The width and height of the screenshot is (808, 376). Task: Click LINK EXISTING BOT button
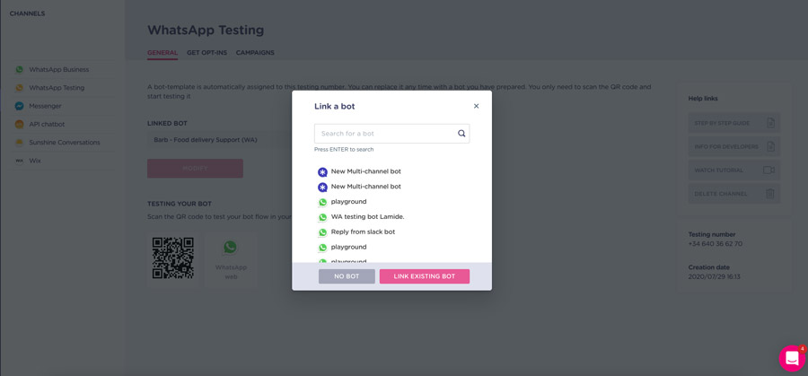coord(425,276)
